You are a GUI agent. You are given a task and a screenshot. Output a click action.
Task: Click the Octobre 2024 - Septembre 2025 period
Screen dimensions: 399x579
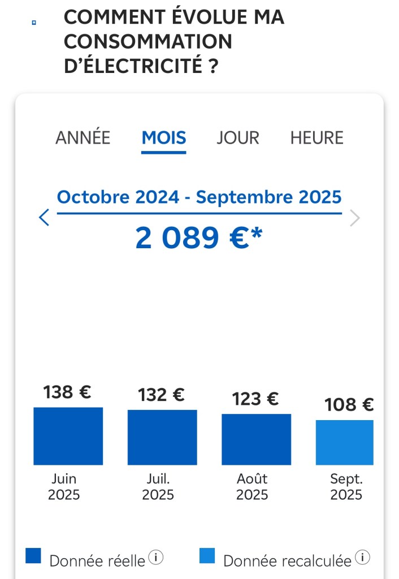coord(199,197)
